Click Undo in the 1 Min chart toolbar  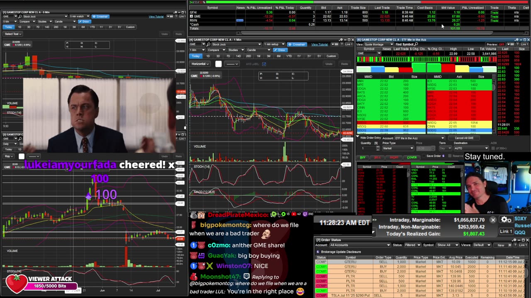pyautogui.click(x=329, y=64)
